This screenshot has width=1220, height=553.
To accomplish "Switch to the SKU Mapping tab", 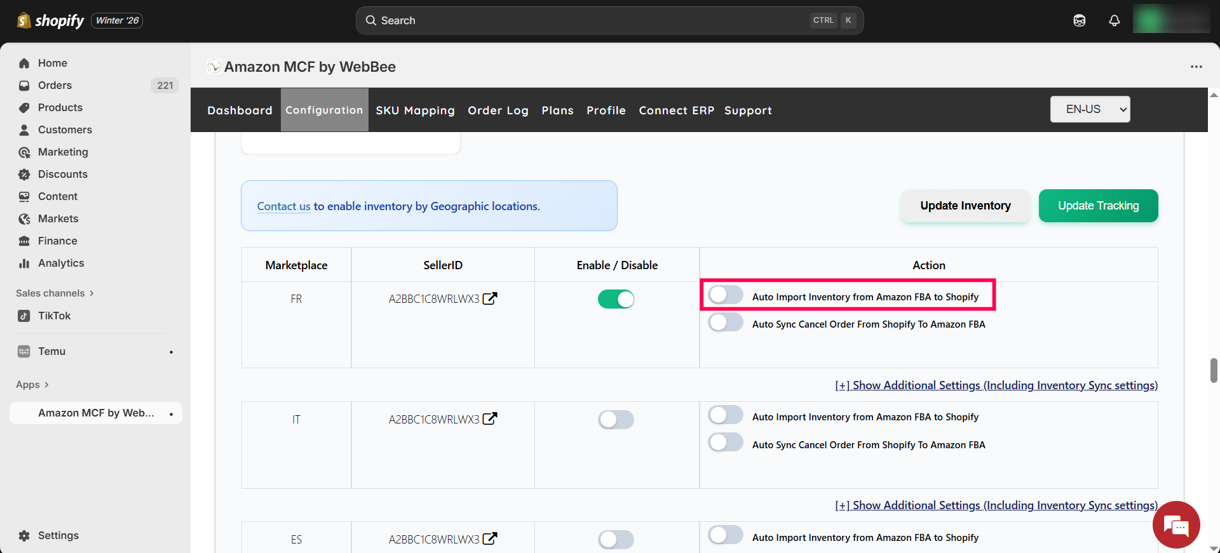I will pos(415,110).
